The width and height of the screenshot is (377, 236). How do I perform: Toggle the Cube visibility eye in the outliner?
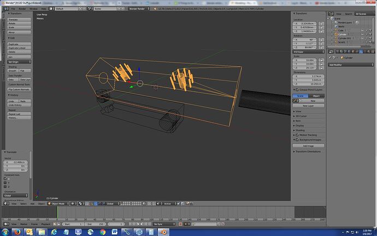pyautogui.click(x=362, y=30)
